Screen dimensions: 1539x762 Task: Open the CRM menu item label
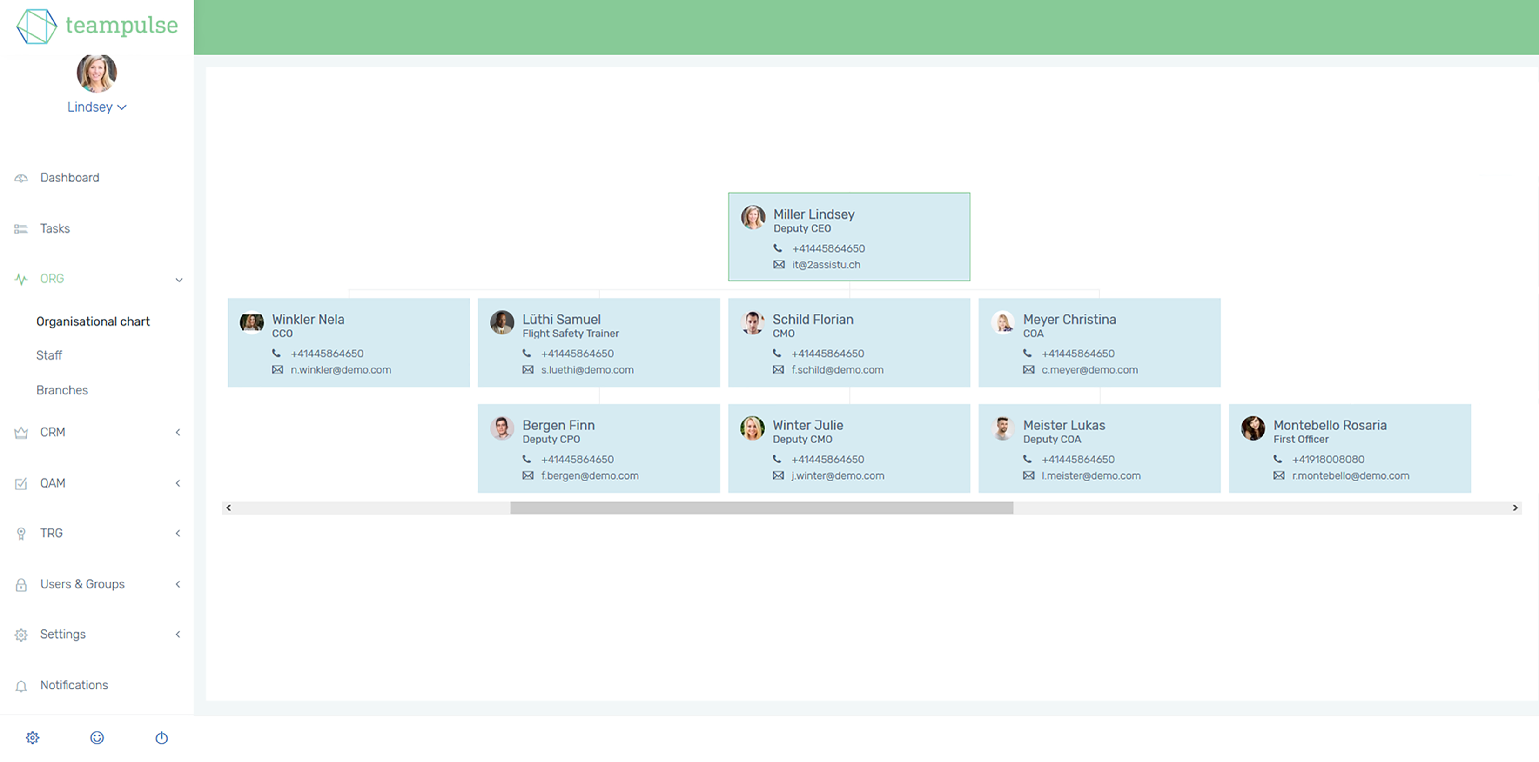(53, 432)
